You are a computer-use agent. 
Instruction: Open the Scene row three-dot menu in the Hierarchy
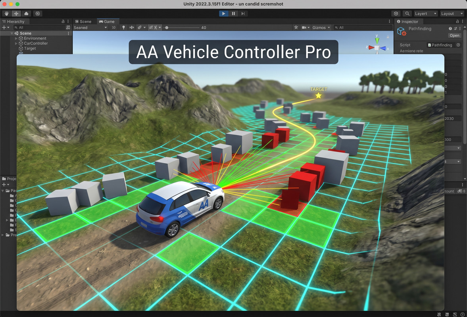click(x=68, y=33)
